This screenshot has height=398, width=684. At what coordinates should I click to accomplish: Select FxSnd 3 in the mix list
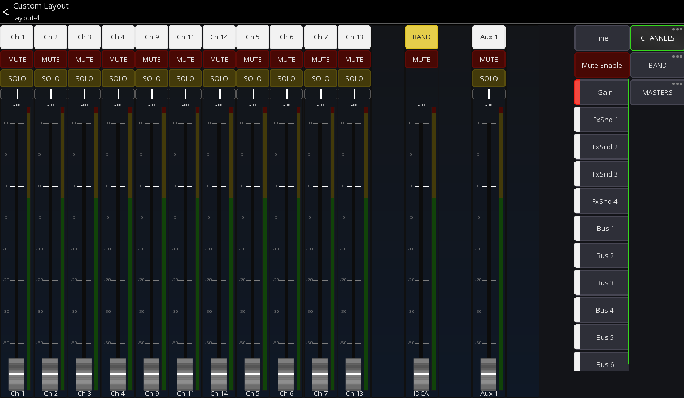602,174
